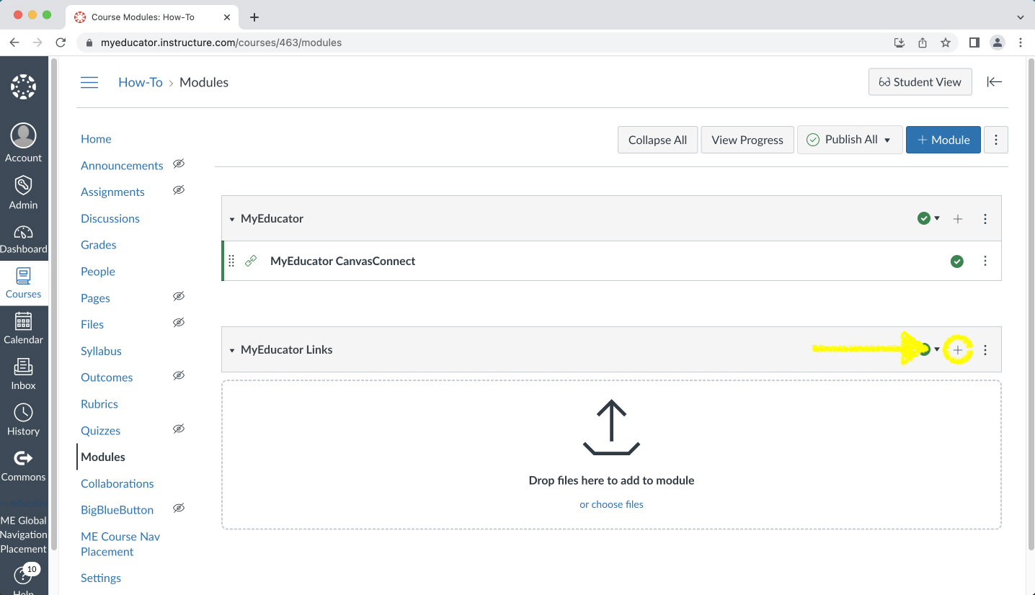Open History in global navigation
The height and width of the screenshot is (595, 1035).
23,420
